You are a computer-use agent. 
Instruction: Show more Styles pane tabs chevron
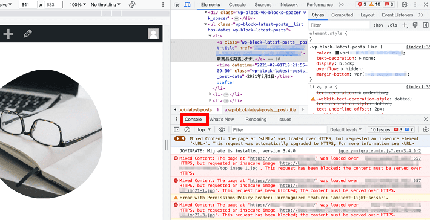pos(421,15)
